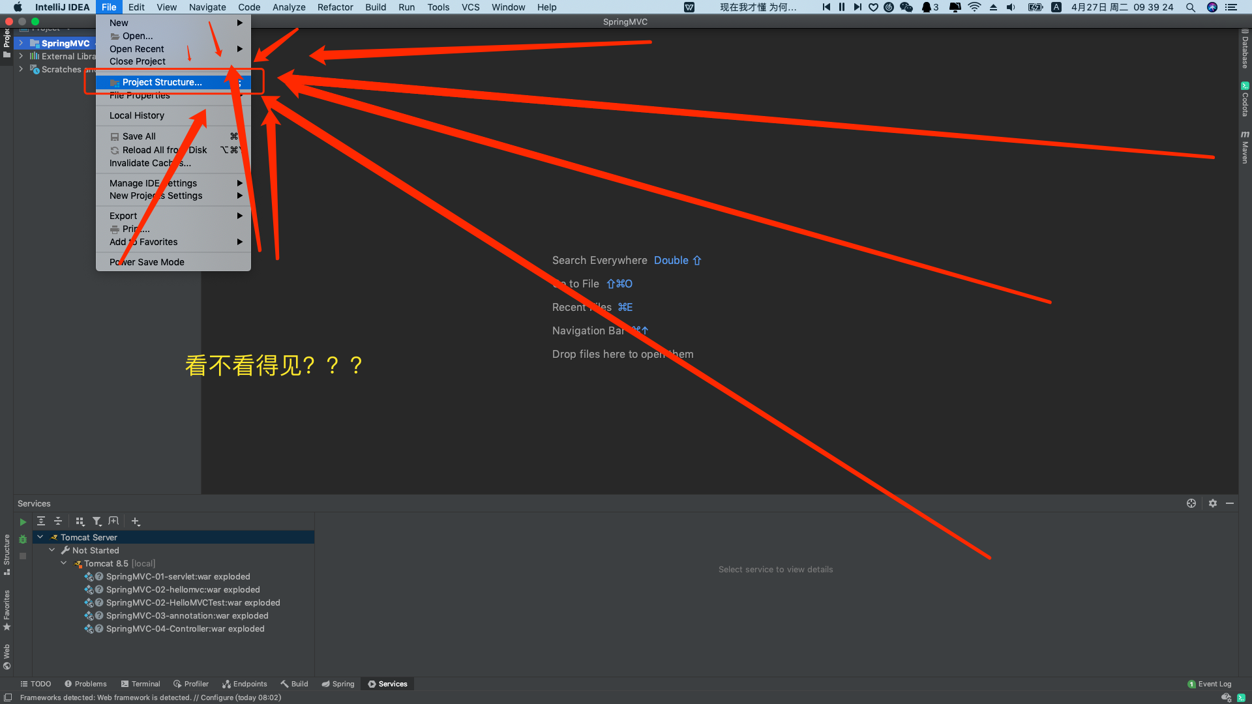Click Collapse All icon in Services toolbar
The image size is (1252, 704).
click(58, 521)
